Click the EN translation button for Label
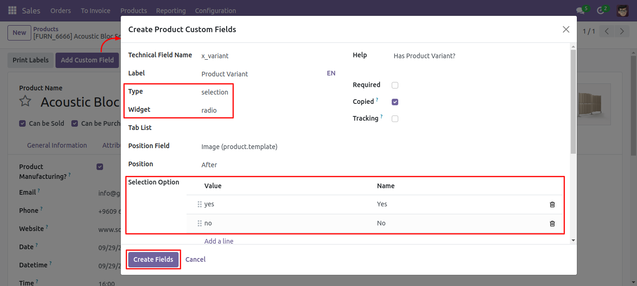637x286 pixels. pyautogui.click(x=331, y=73)
